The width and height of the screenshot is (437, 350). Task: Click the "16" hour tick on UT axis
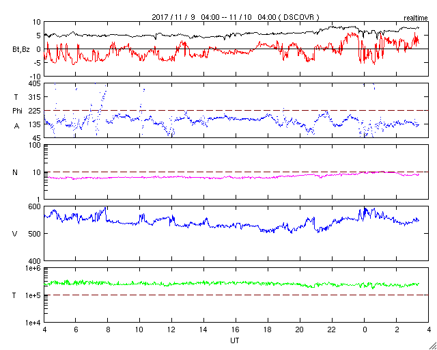click(x=236, y=330)
